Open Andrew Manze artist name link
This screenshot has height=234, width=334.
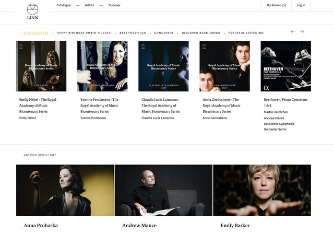coord(139,226)
